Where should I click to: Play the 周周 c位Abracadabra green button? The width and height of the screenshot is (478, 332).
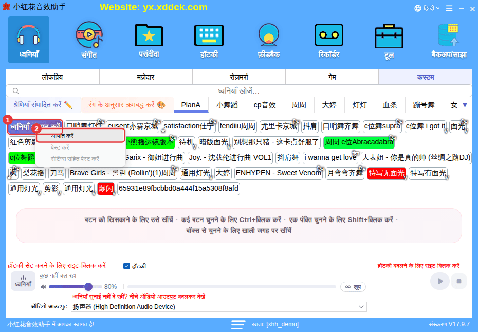click(359, 142)
